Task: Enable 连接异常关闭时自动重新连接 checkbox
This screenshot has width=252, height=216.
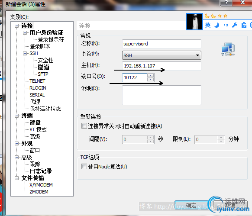Action: coord(84,126)
